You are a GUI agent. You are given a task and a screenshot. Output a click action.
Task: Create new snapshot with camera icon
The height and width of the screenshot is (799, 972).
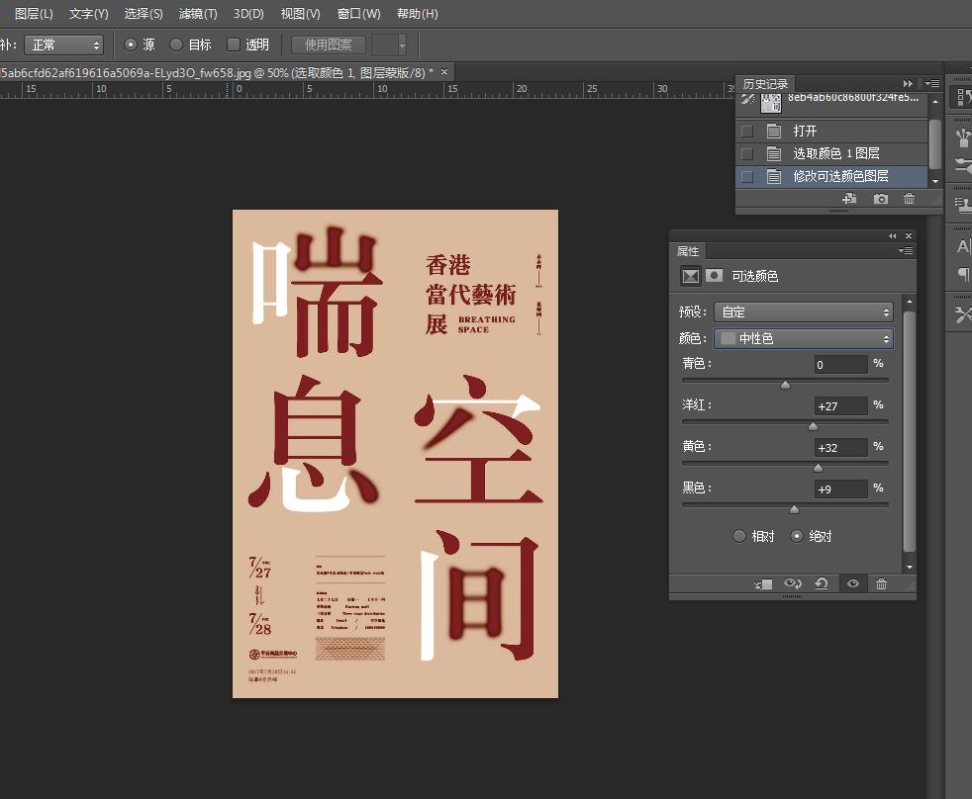click(x=881, y=199)
